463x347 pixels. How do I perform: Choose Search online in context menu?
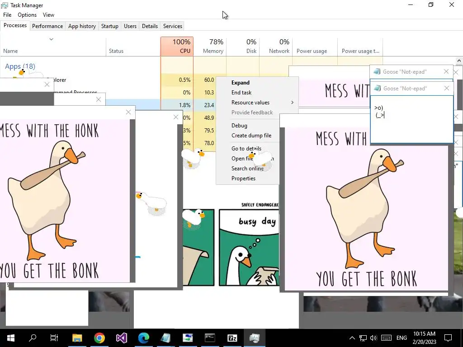point(247,168)
